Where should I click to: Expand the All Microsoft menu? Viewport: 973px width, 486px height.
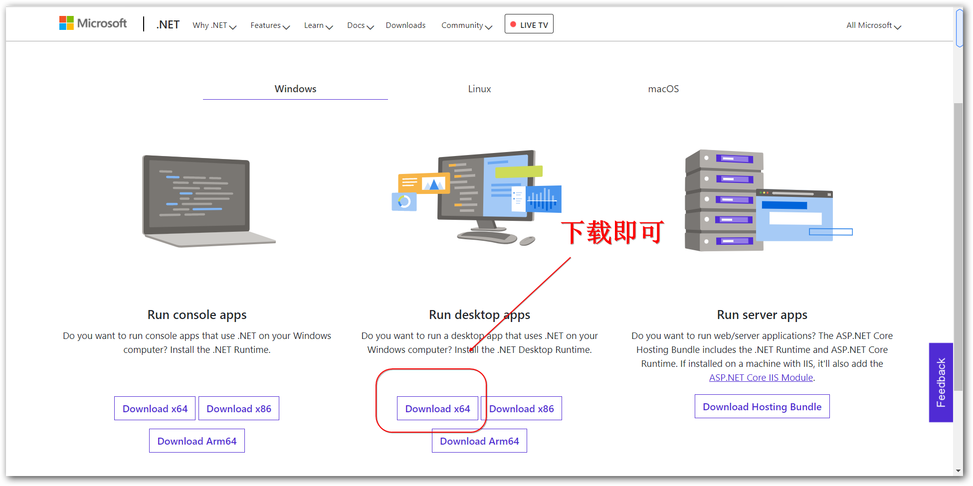874,25
